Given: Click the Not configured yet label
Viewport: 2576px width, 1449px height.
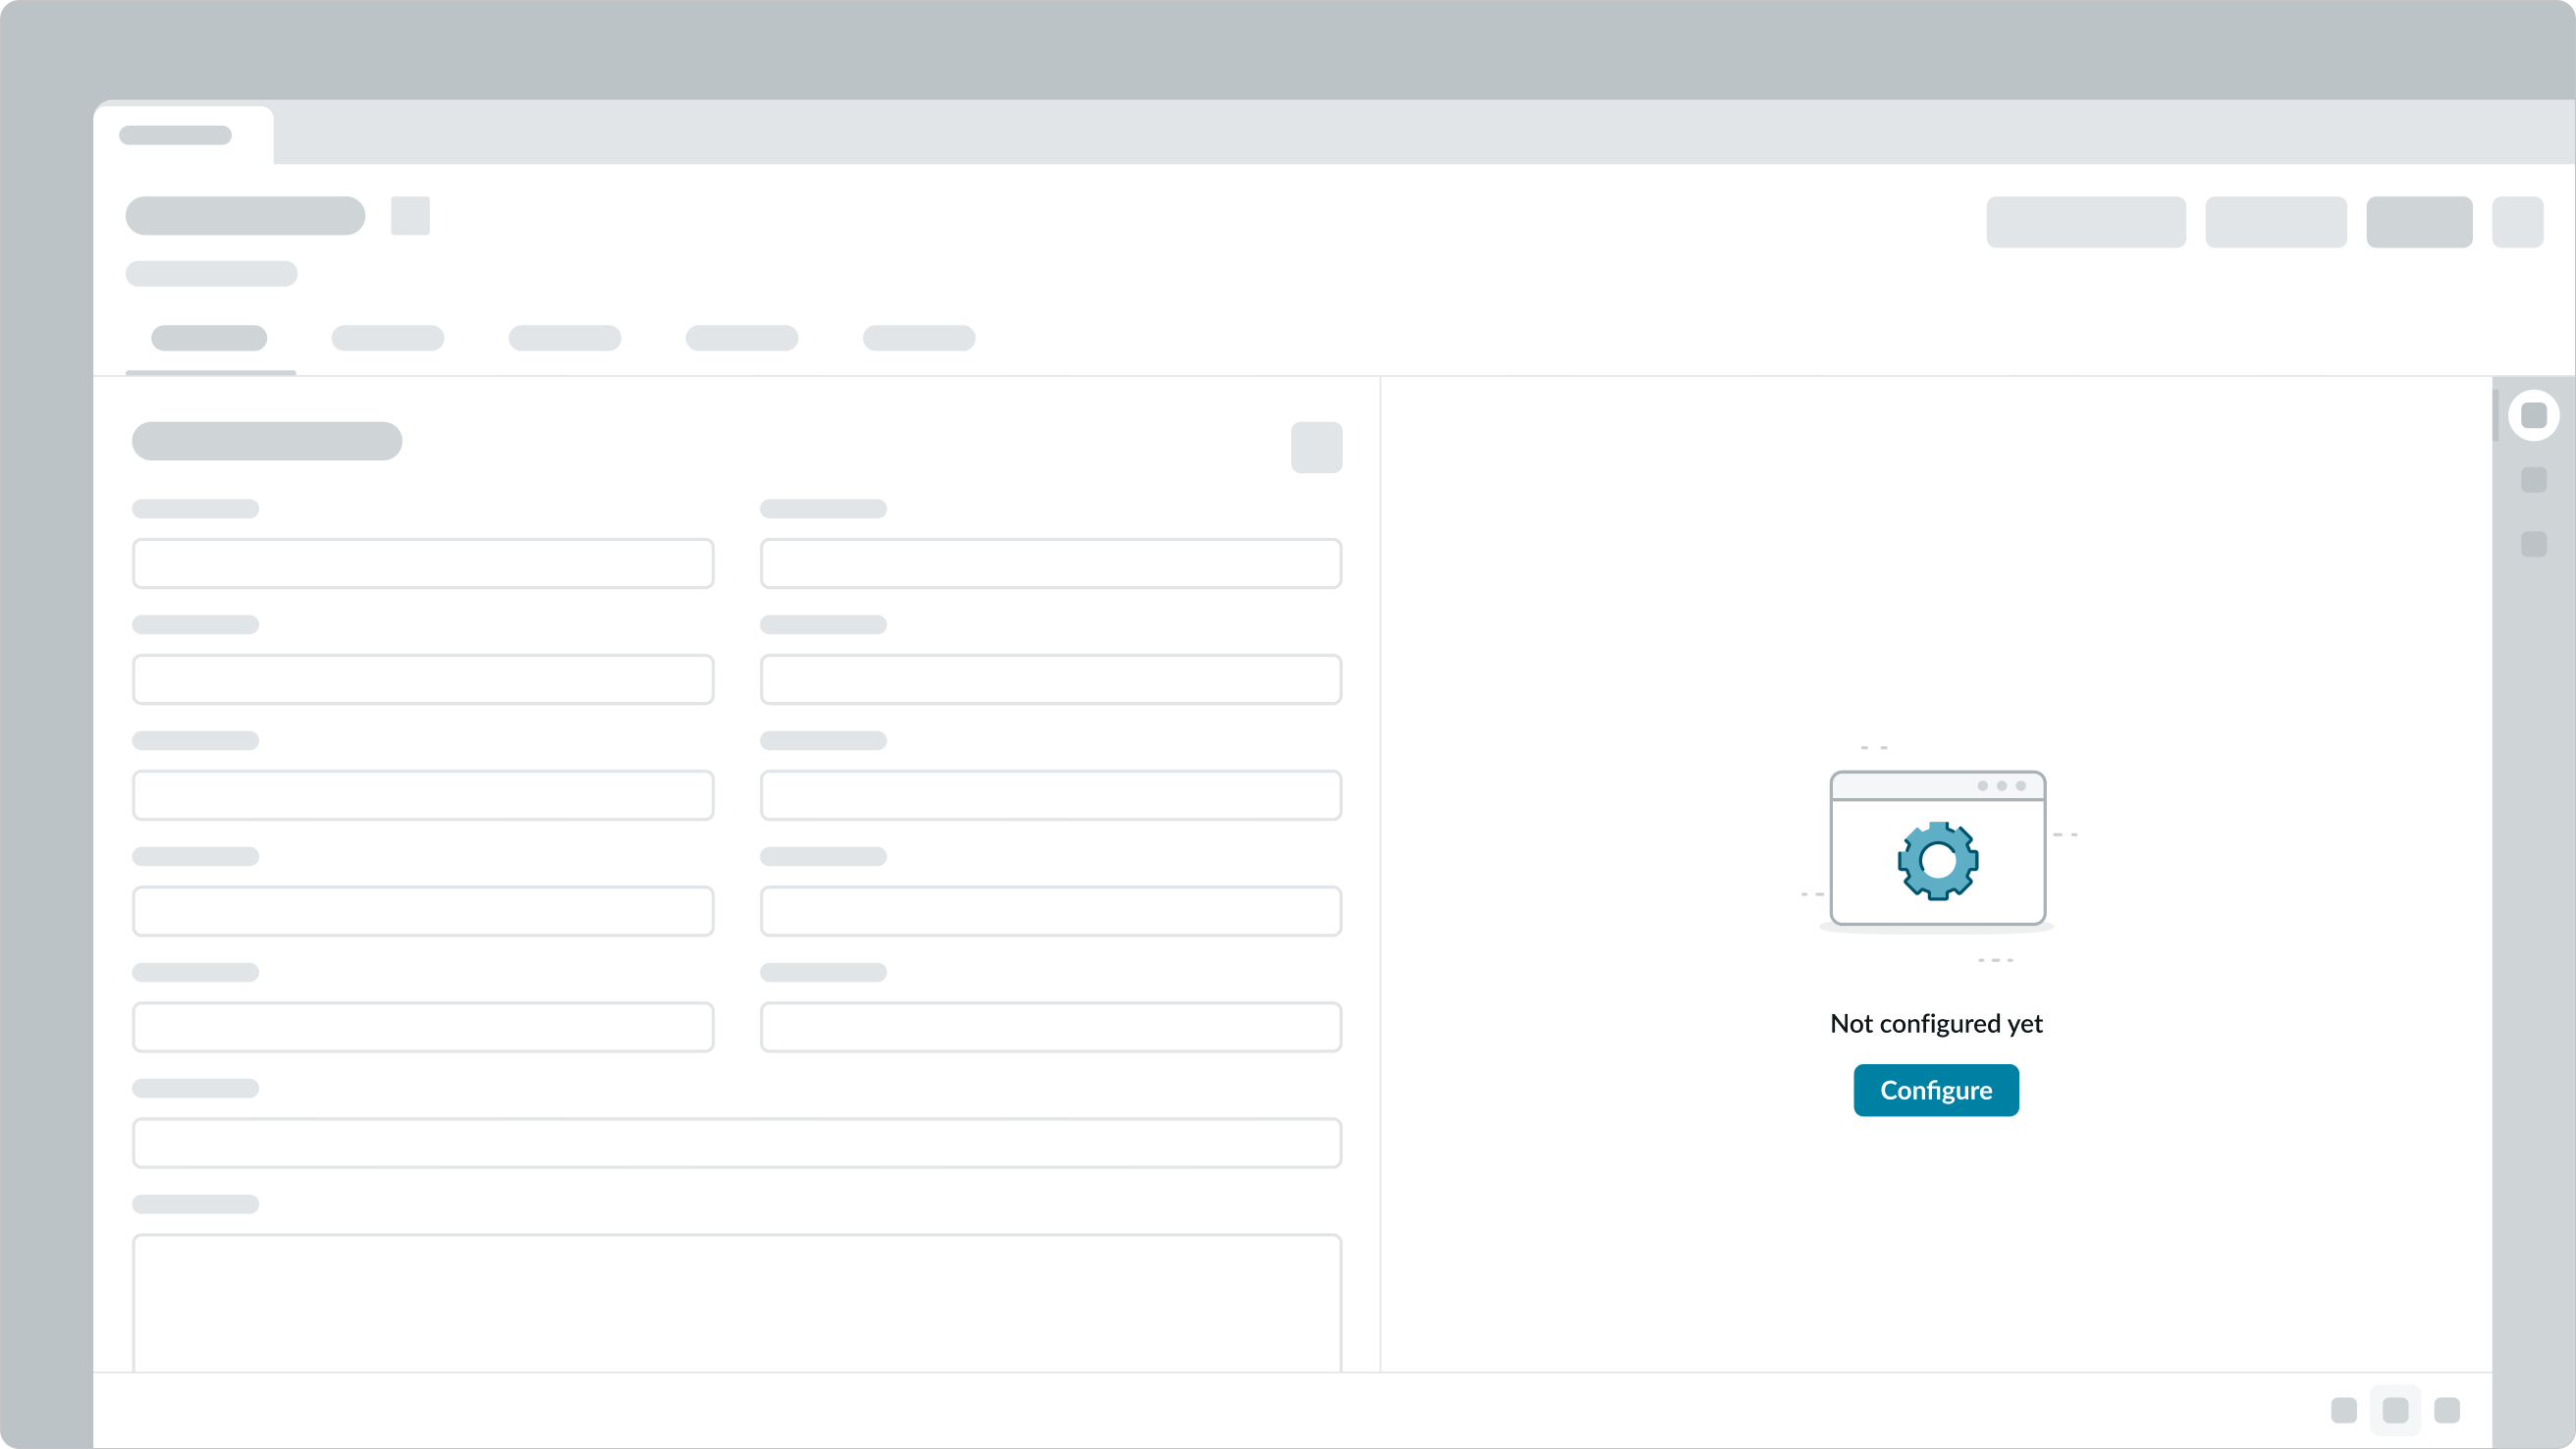Looking at the screenshot, I should pos(1936,1023).
